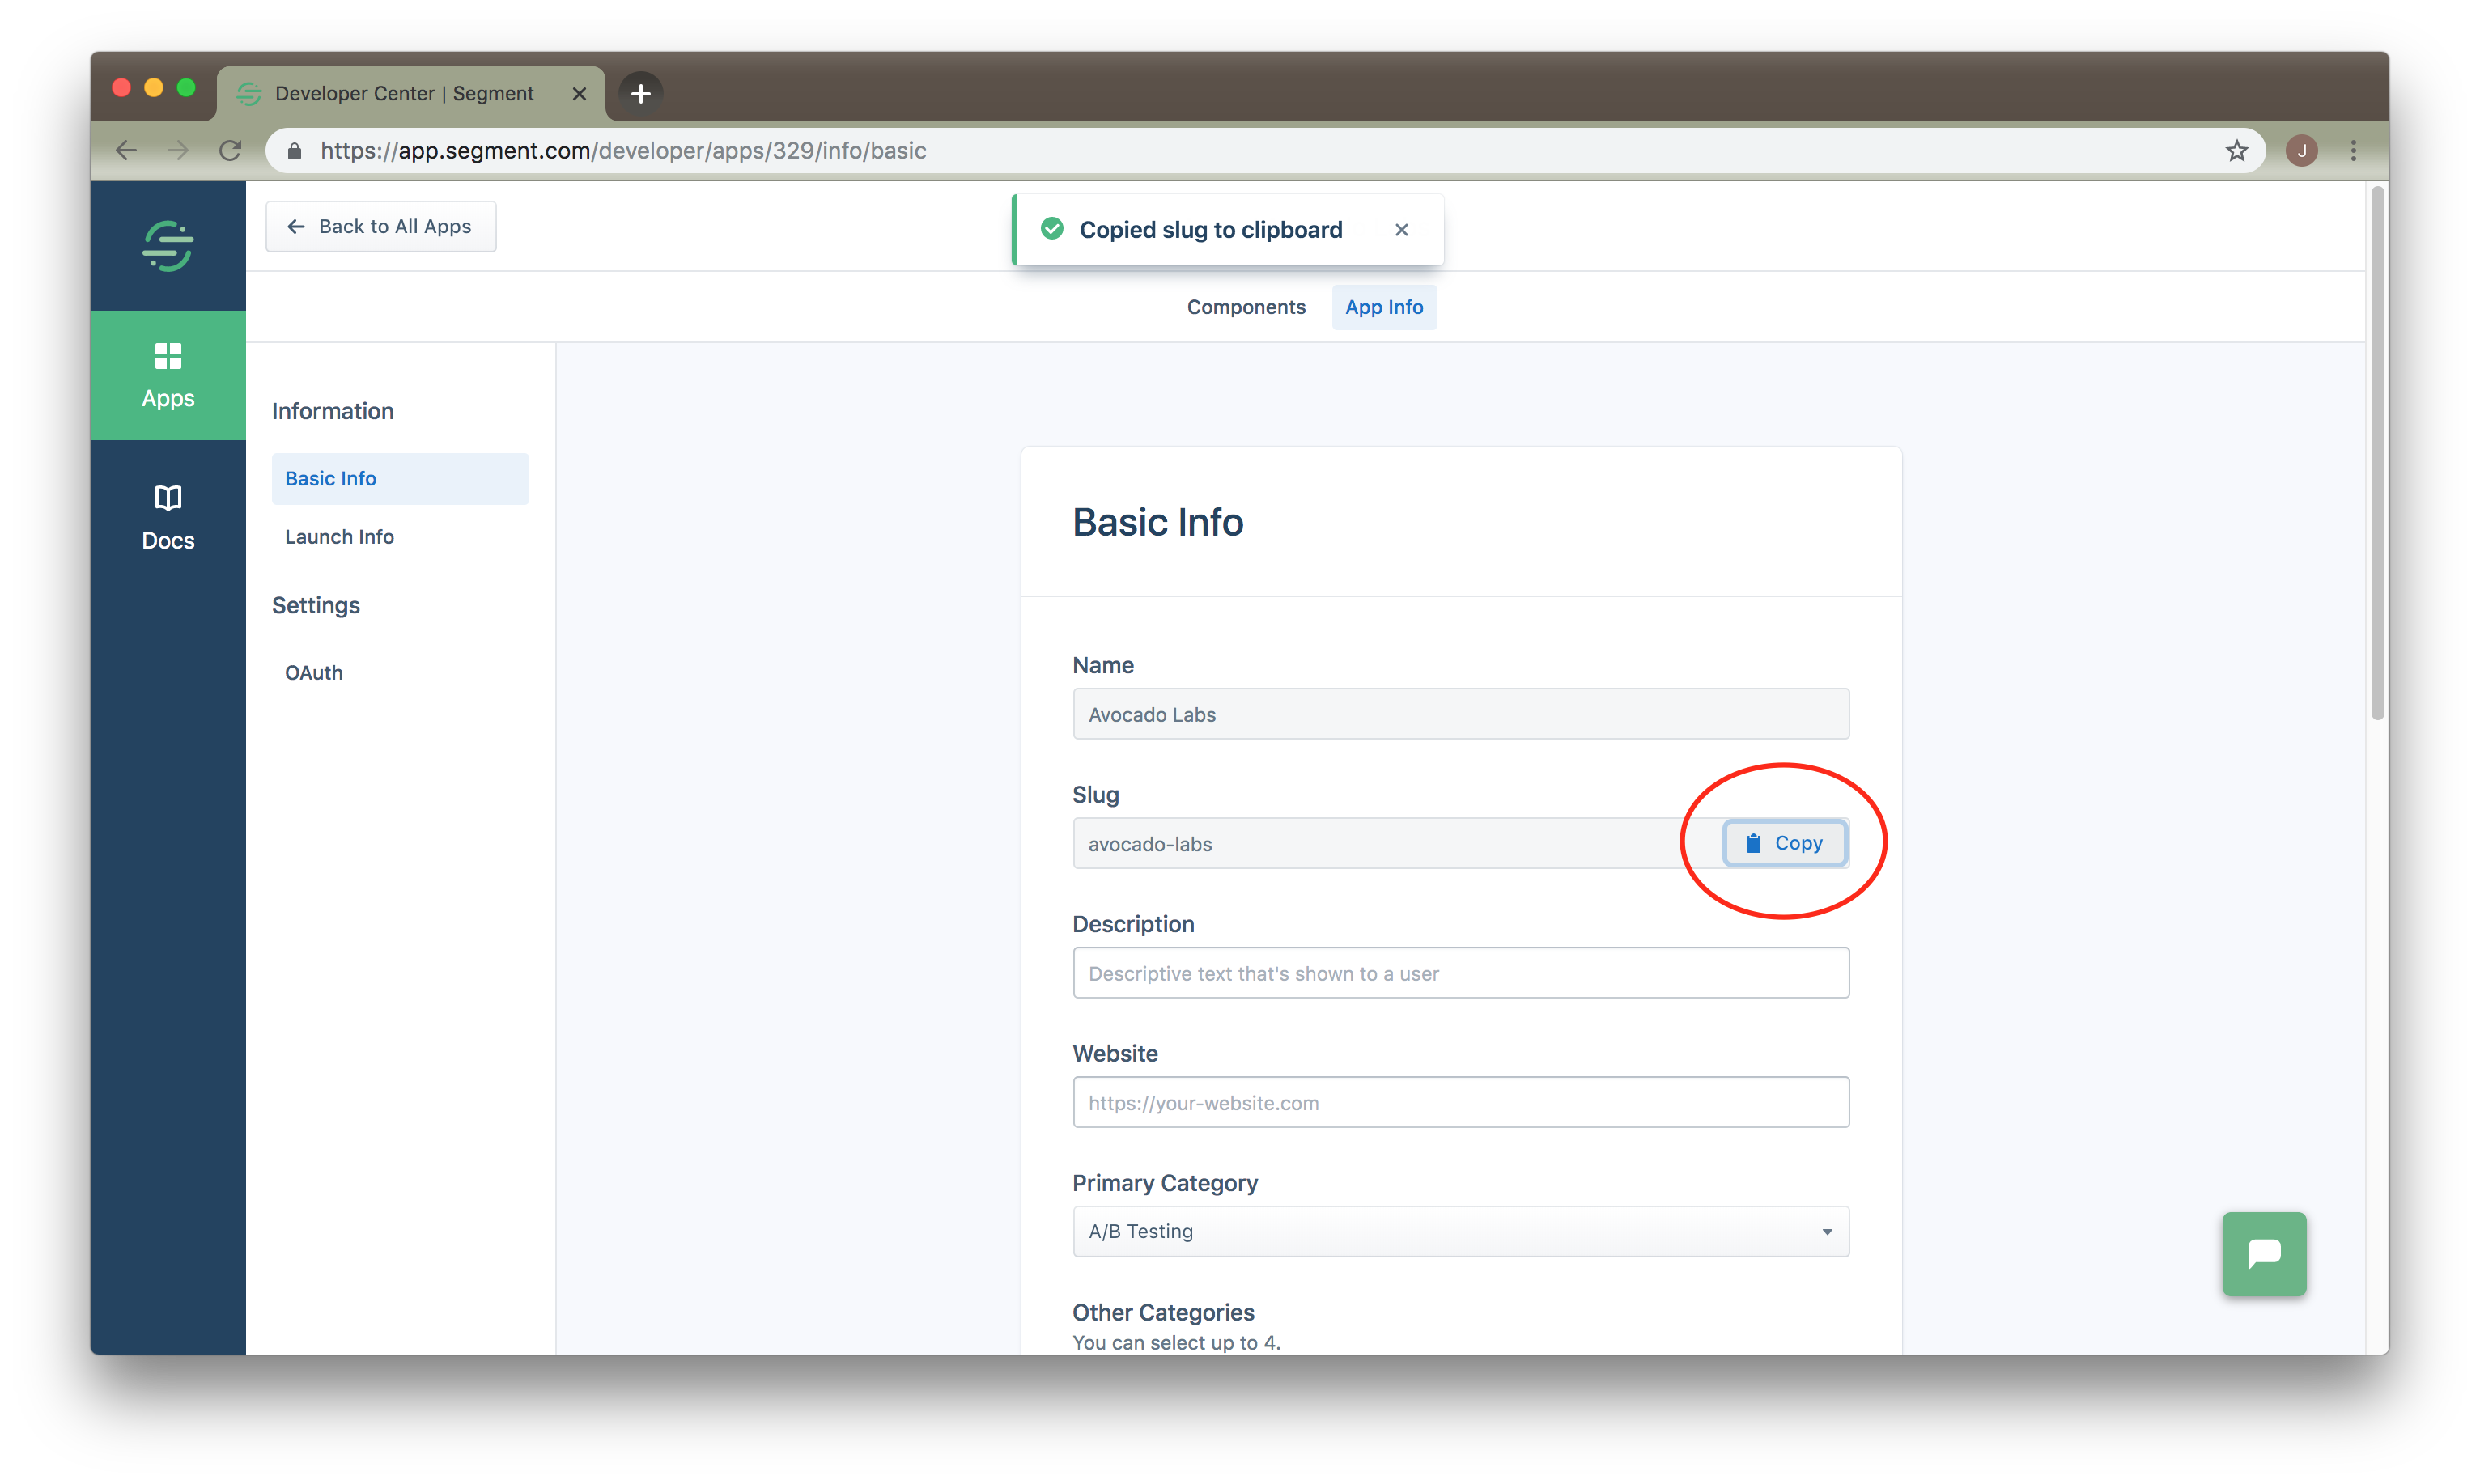2480x1484 pixels.
Task: Open Launch Info in the sidebar
Action: (x=339, y=537)
